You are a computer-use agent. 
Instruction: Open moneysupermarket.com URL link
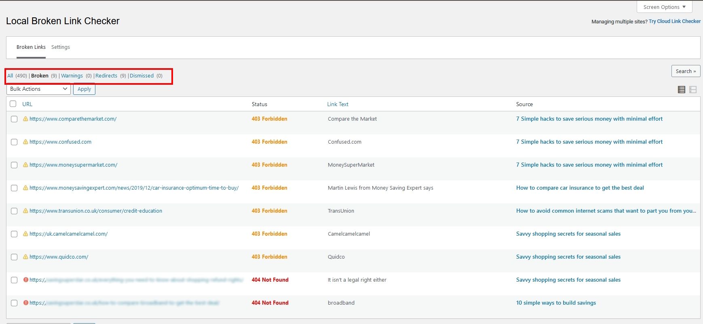[73, 165]
